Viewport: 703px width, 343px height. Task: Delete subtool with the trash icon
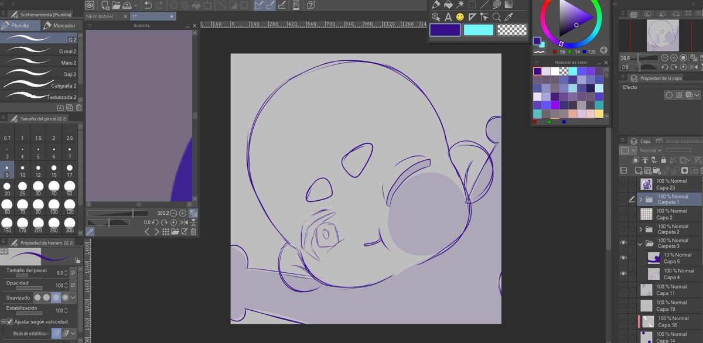click(79, 108)
